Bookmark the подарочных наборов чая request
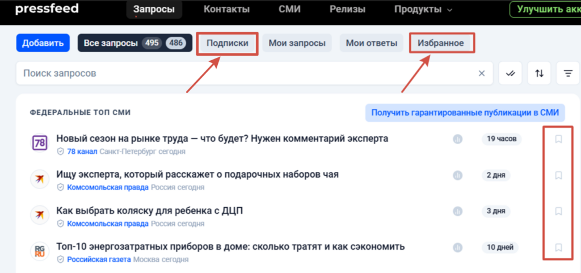Screen dimensions: 581x273 tap(558, 175)
